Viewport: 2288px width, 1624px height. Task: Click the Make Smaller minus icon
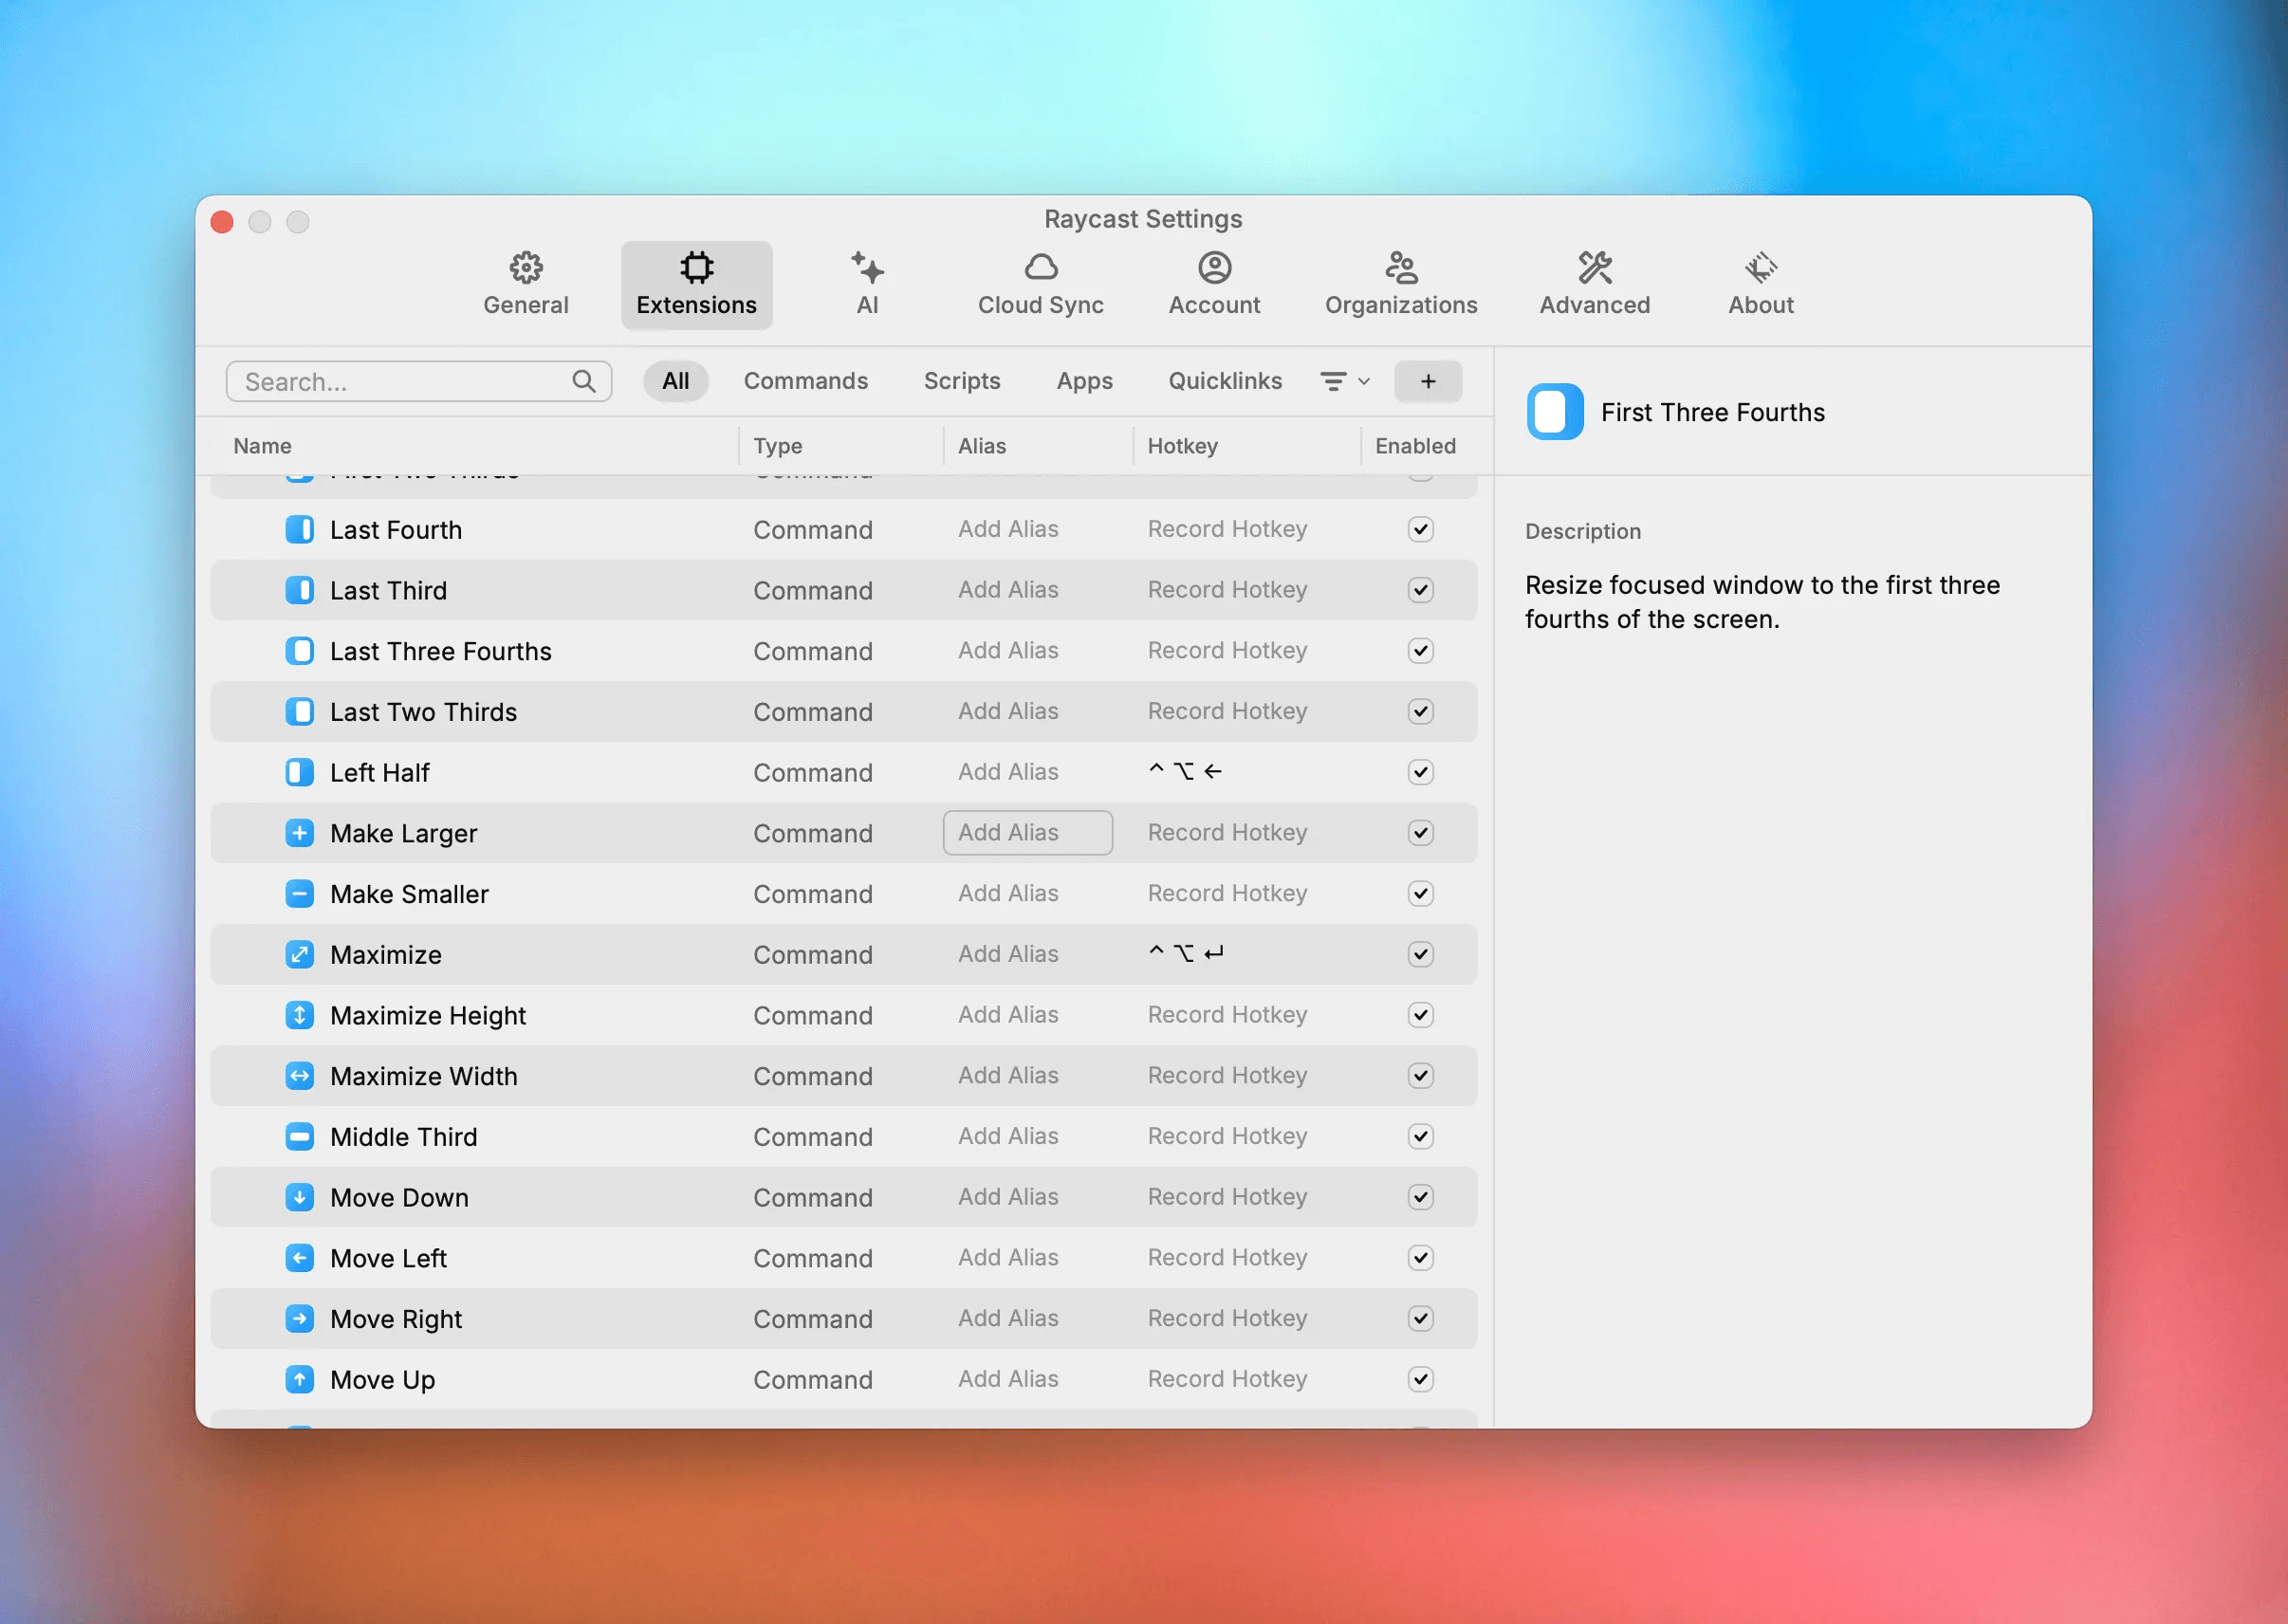click(x=299, y=894)
